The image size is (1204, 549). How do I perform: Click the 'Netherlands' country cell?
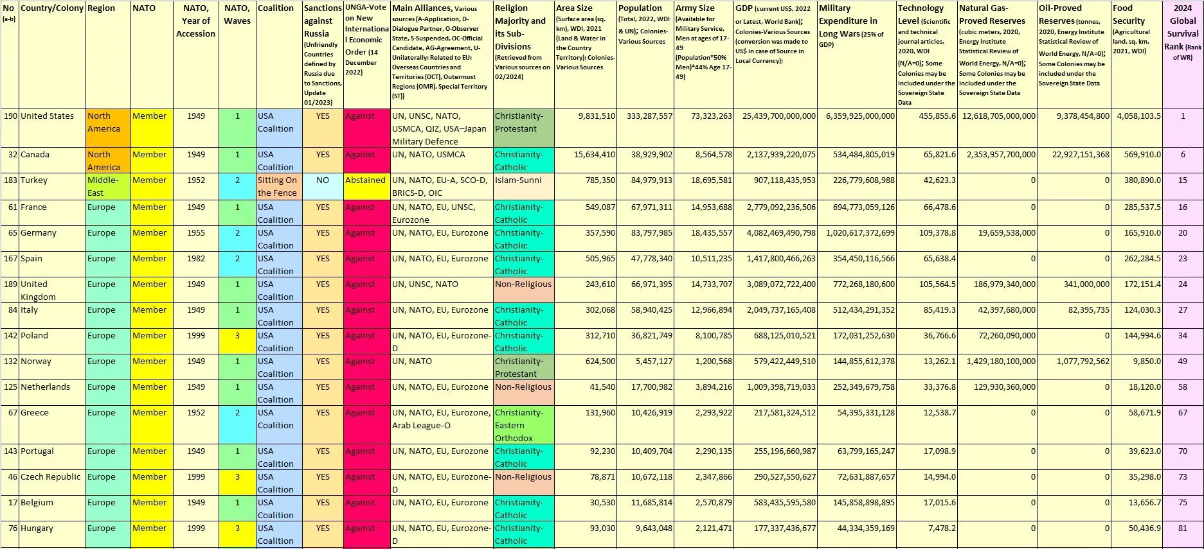(52, 393)
